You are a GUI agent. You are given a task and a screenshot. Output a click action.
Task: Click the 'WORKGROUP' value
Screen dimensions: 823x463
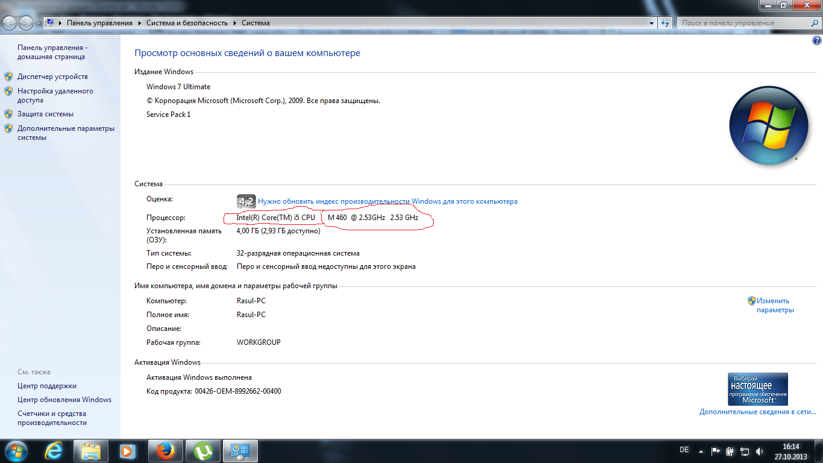tap(258, 342)
